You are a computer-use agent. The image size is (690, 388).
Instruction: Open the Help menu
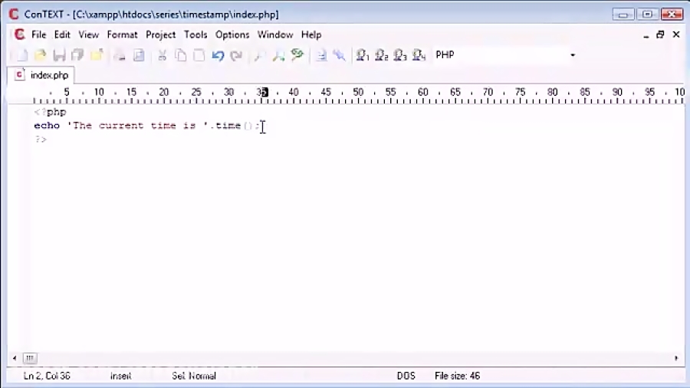[x=311, y=35]
